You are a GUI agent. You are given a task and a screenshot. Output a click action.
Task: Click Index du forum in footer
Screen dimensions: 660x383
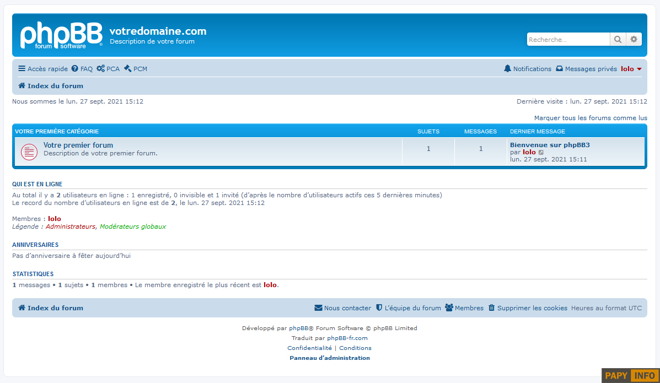[55, 308]
